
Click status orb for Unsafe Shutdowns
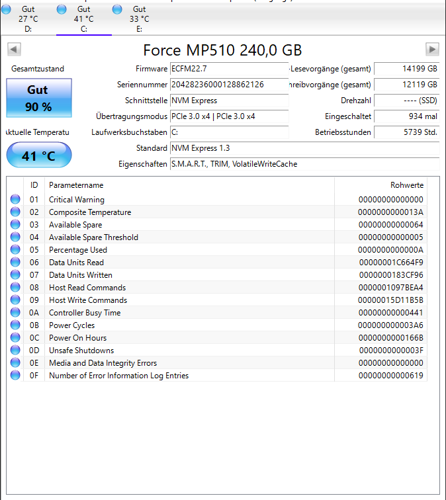(15, 350)
